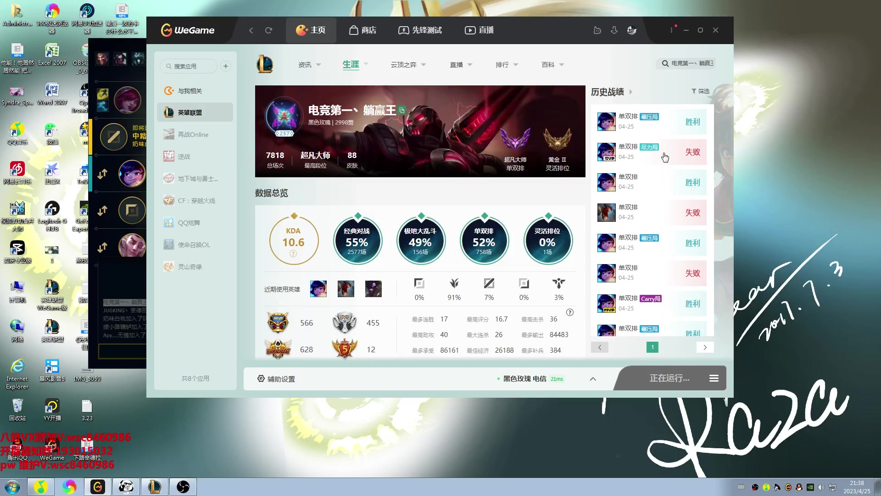Go to previous page of match history

tap(600, 347)
